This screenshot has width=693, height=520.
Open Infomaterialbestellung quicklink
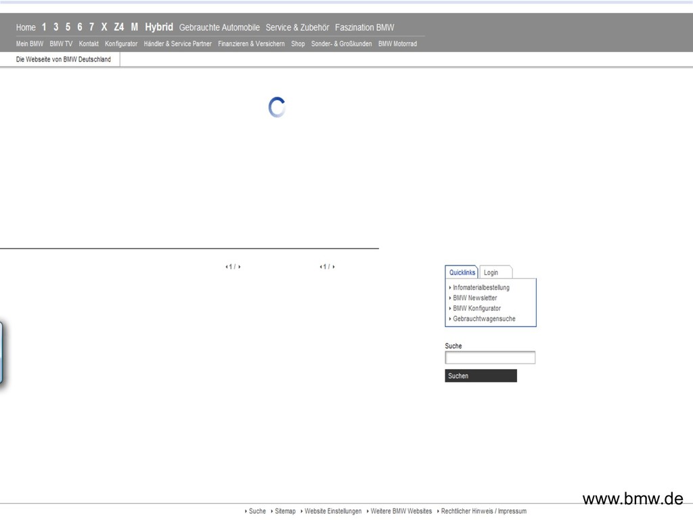[481, 287]
